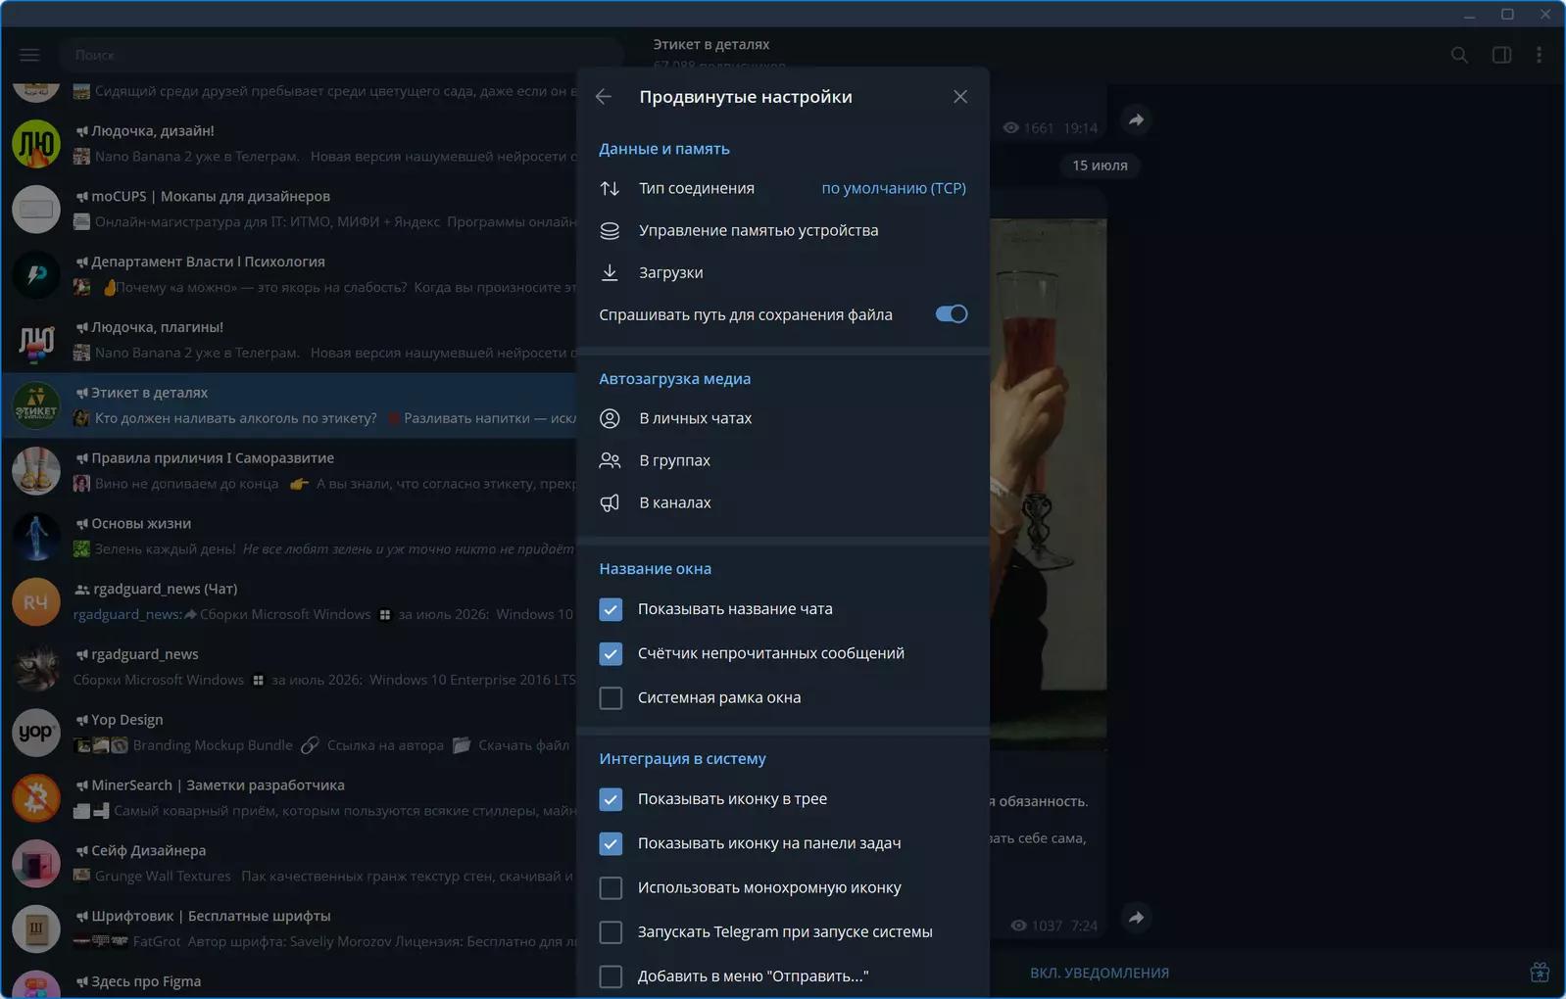Click the Поиск search field
Image resolution: width=1566 pixels, height=999 pixels.
pos(339,55)
